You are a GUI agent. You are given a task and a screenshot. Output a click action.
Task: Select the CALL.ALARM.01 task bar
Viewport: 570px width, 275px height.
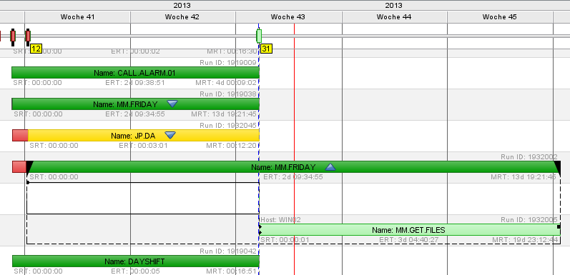click(135, 73)
